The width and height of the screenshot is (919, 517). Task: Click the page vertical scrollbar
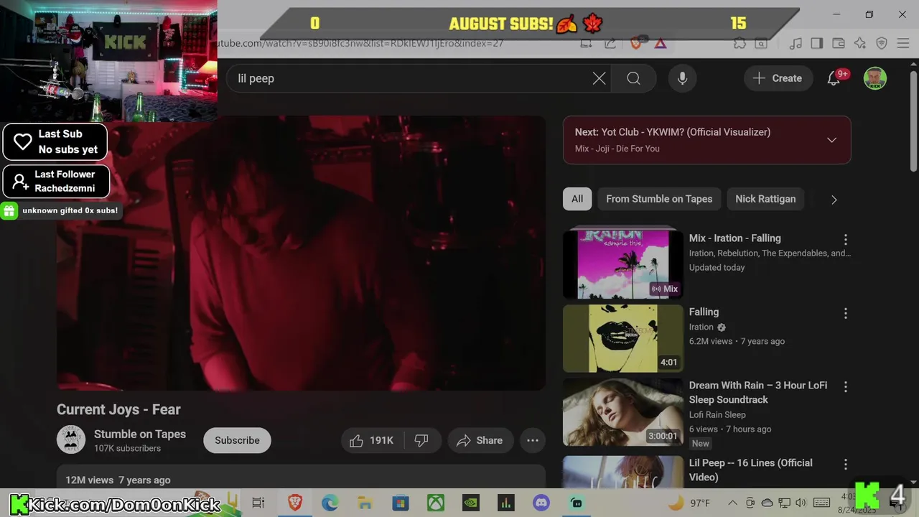(x=913, y=122)
